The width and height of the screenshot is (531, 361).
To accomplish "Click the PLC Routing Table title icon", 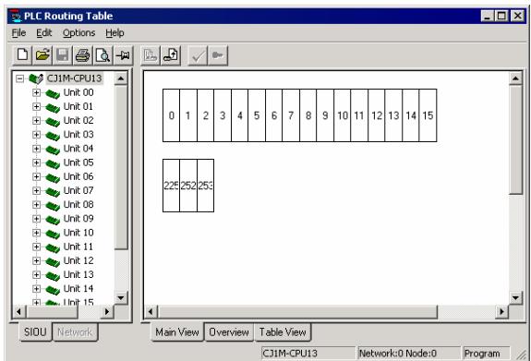I will point(16,16).
